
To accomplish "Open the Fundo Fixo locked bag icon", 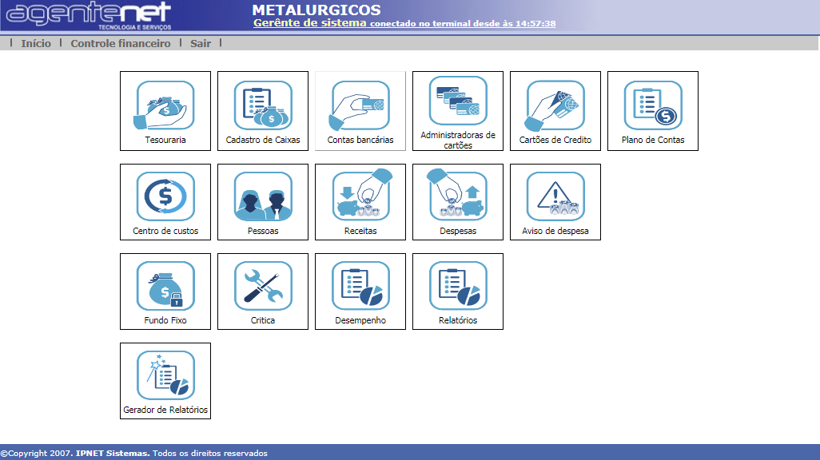I will pyautogui.click(x=165, y=286).
